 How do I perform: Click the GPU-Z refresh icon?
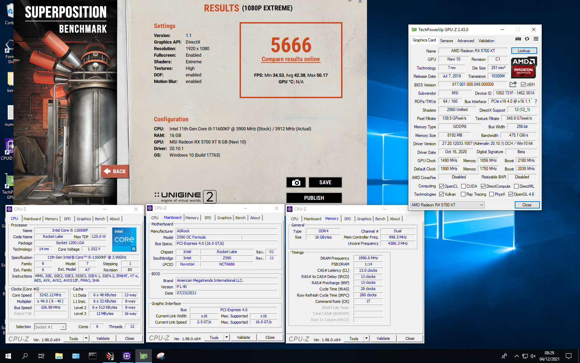pyautogui.click(x=527, y=39)
